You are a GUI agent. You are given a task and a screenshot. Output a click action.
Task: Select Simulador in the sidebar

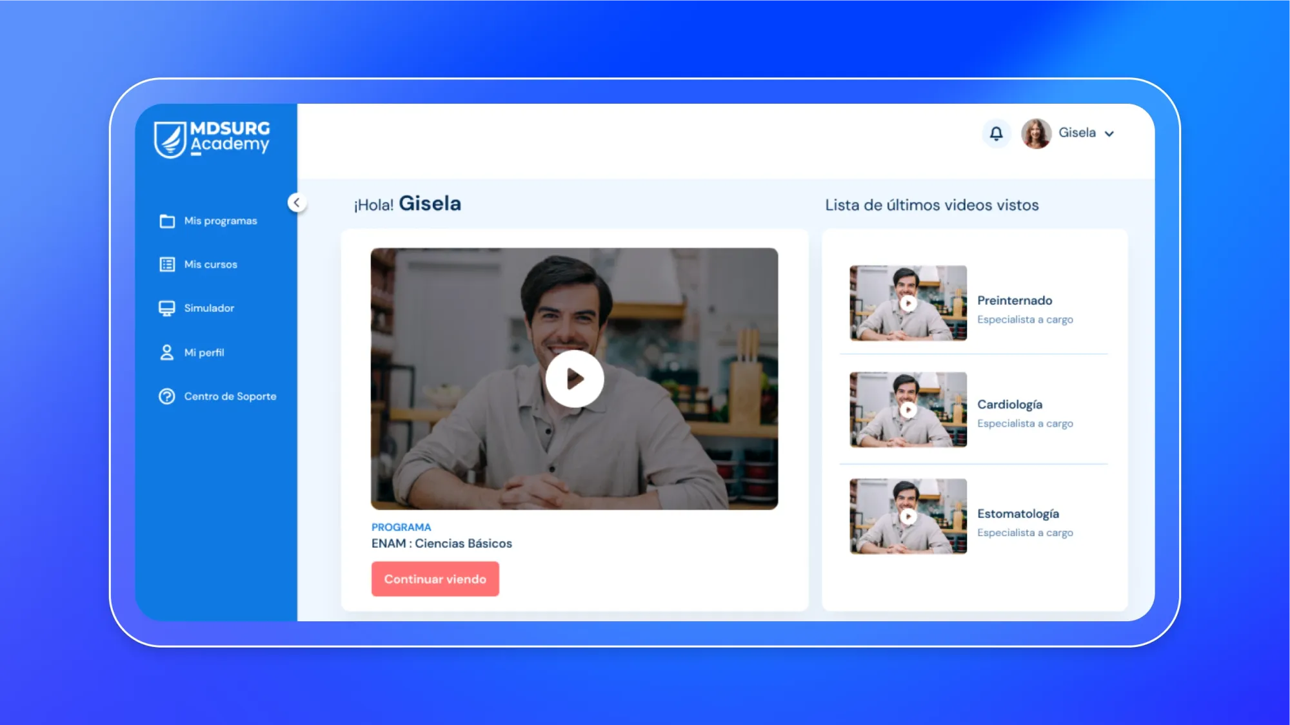[x=209, y=308]
